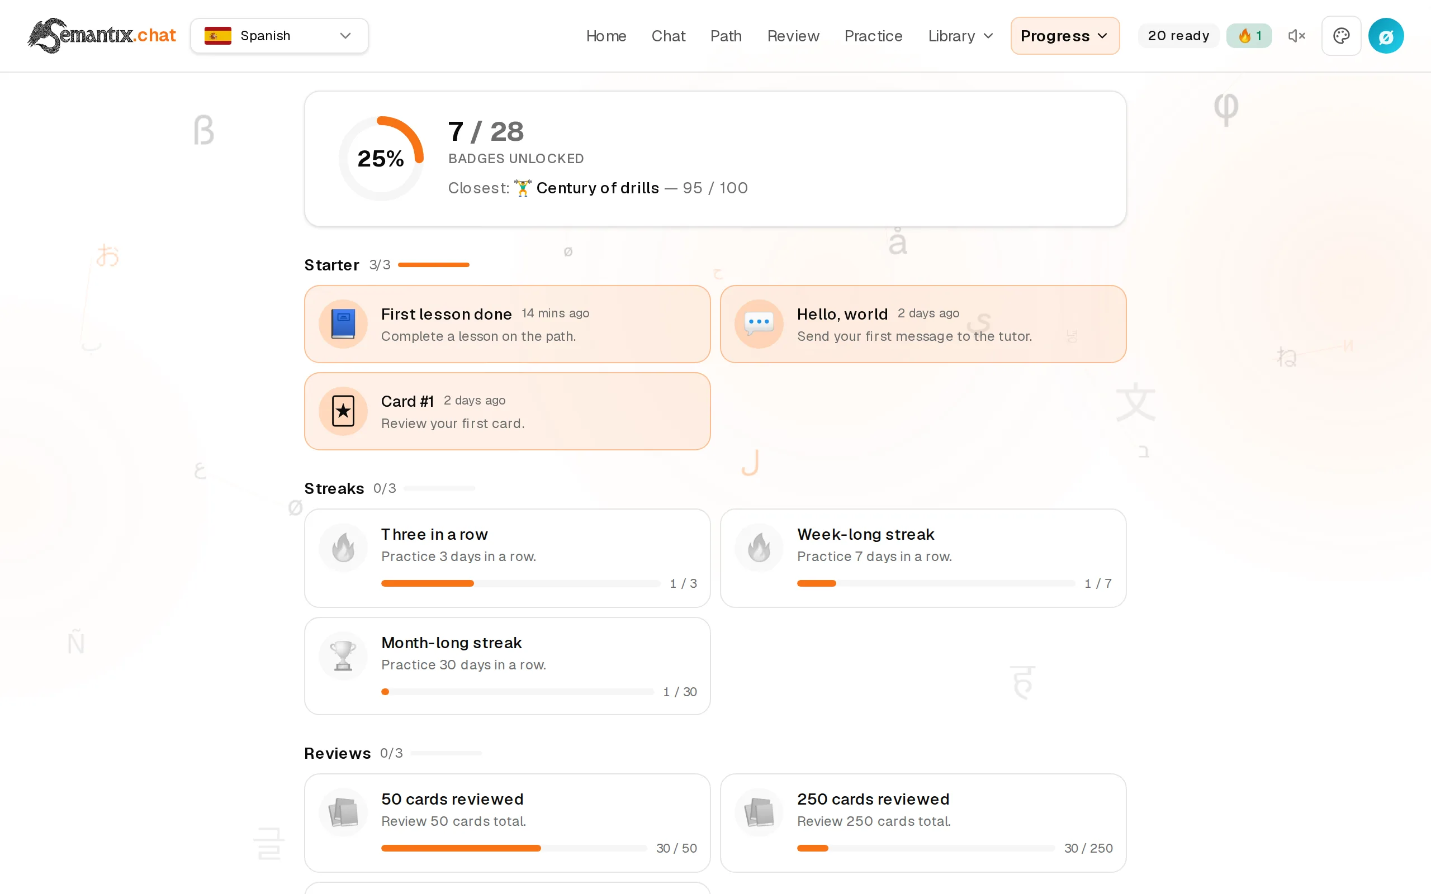Open the flame streak counter
Image resolution: width=1431 pixels, height=894 pixels.
(1249, 35)
